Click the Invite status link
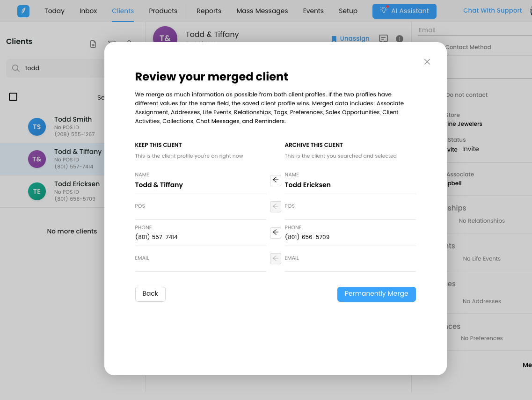The height and width of the screenshot is (400, 532). point(471,149)
